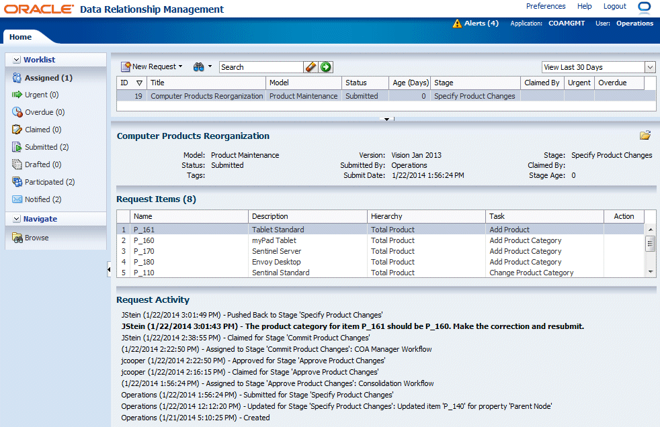Click the binoculars find icon
Viewport: 660px width, 427px height.
click(199, 66)
